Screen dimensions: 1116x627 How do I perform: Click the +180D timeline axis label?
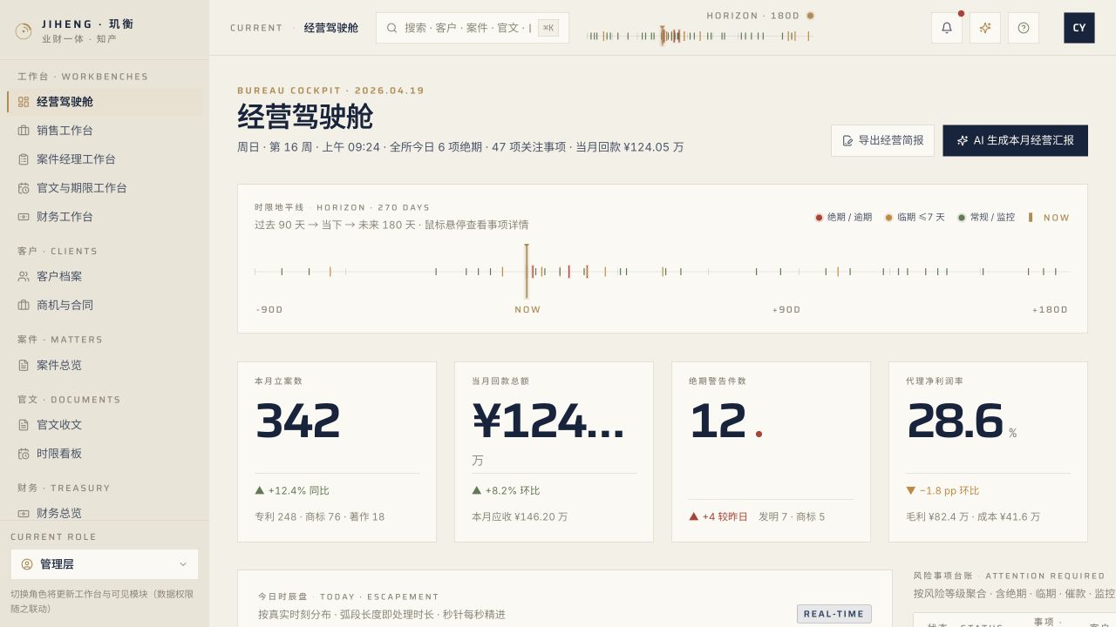tap(1050, 310)
